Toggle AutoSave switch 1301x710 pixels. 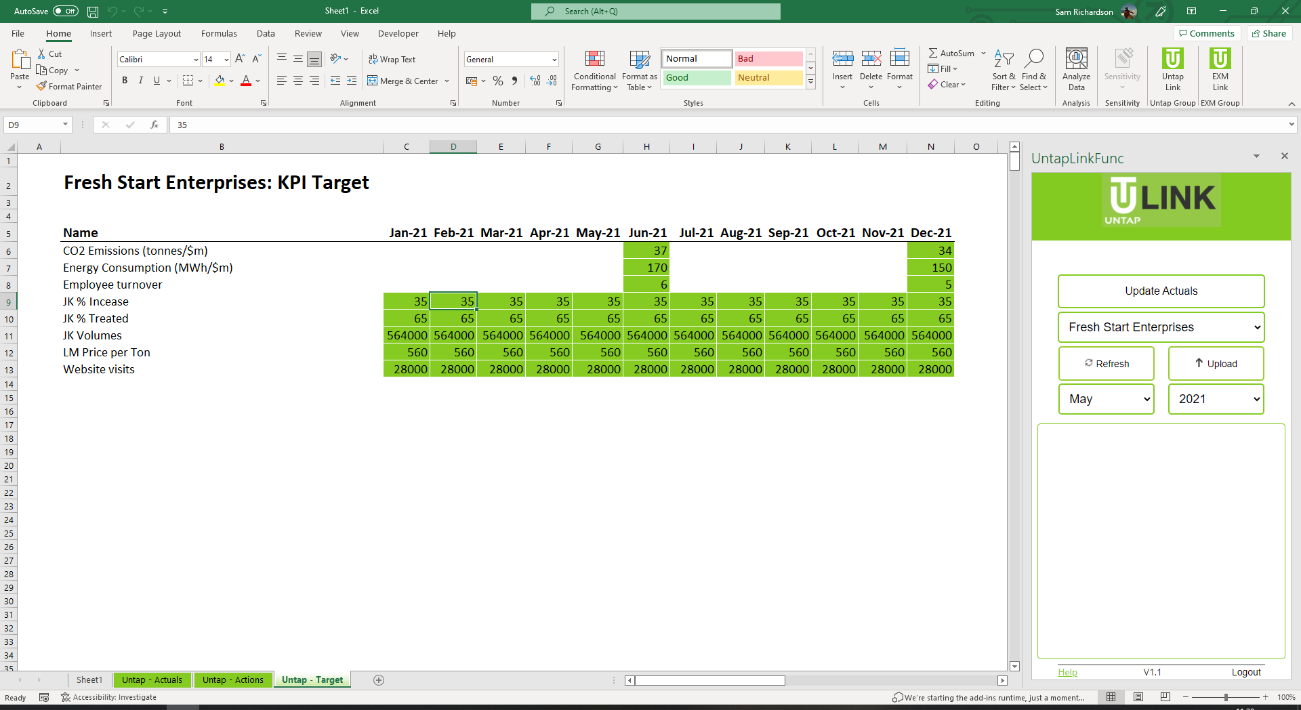(66, 12)
